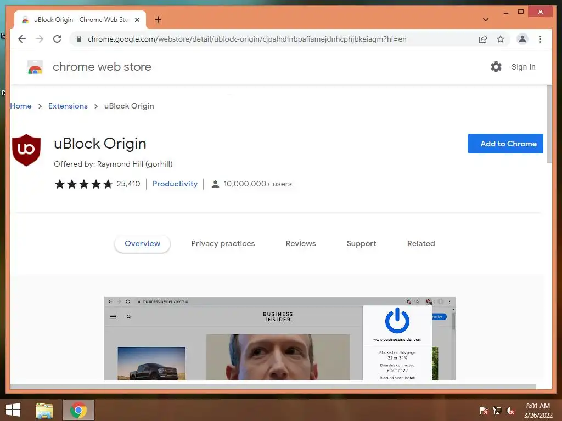This screenshot has height=421, width=562.
Task: Click the horizontal scrollbar at bottom
Action: [273, 386]
